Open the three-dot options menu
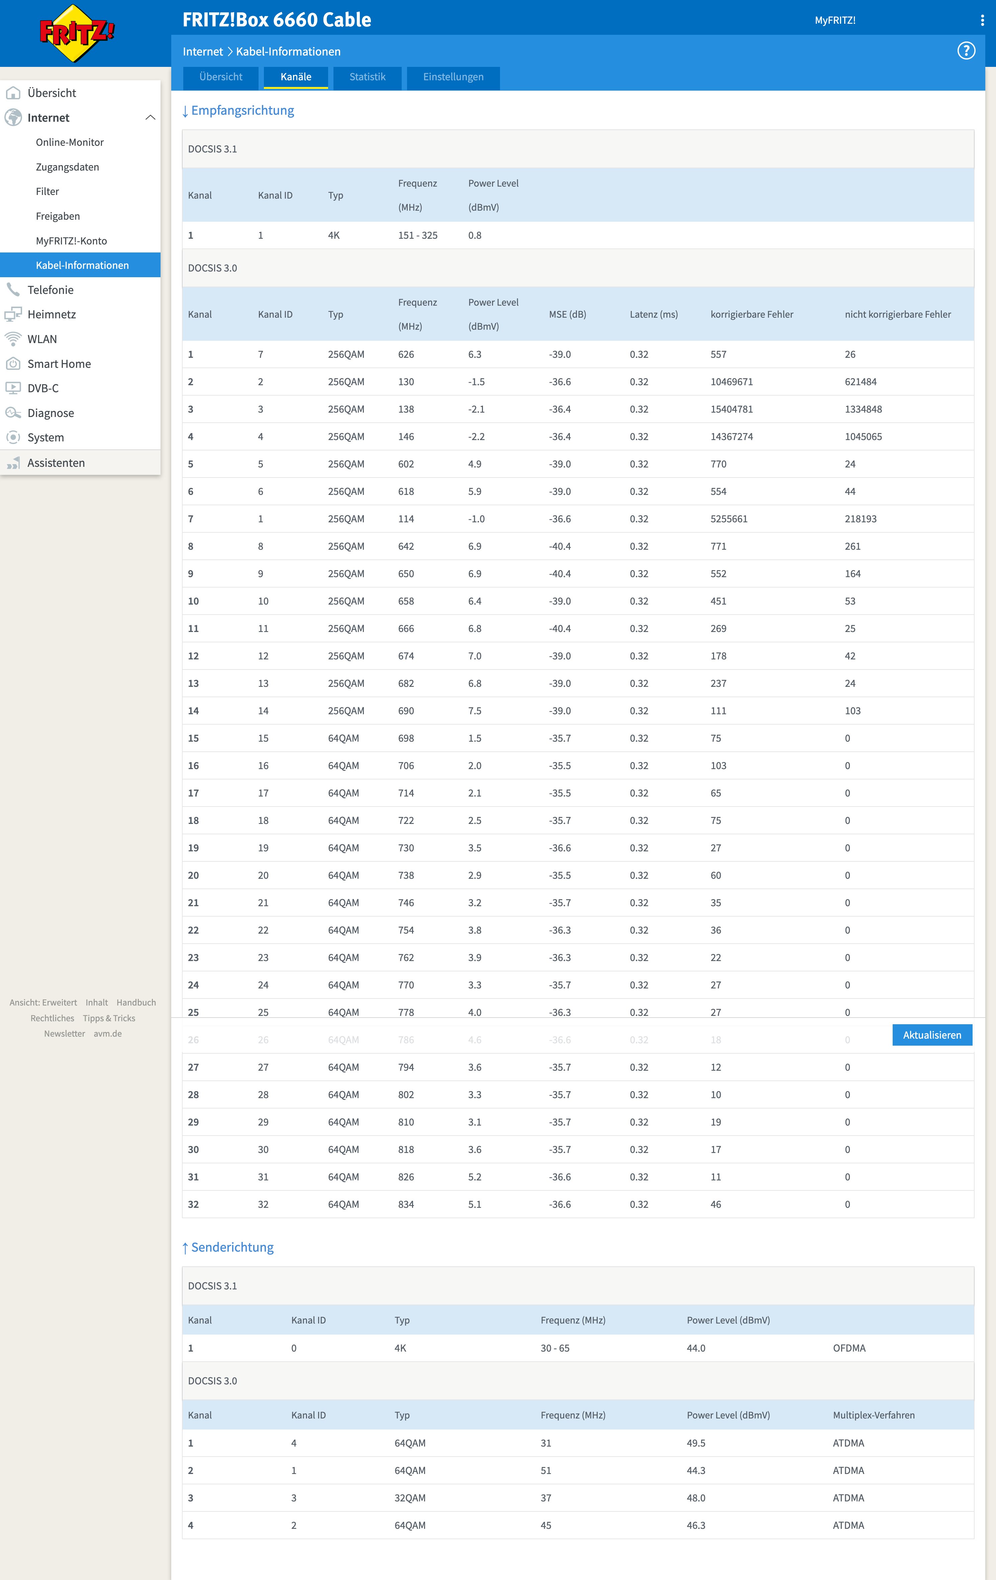 pos(982,20)
